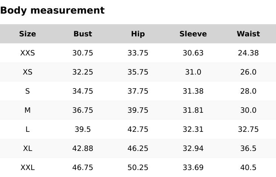
Task: Click waist value 28.0 for S
Action: click(248, 91)
